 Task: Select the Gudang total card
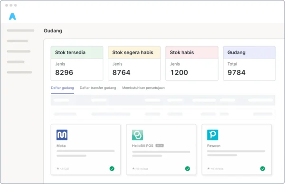(249, 63)
